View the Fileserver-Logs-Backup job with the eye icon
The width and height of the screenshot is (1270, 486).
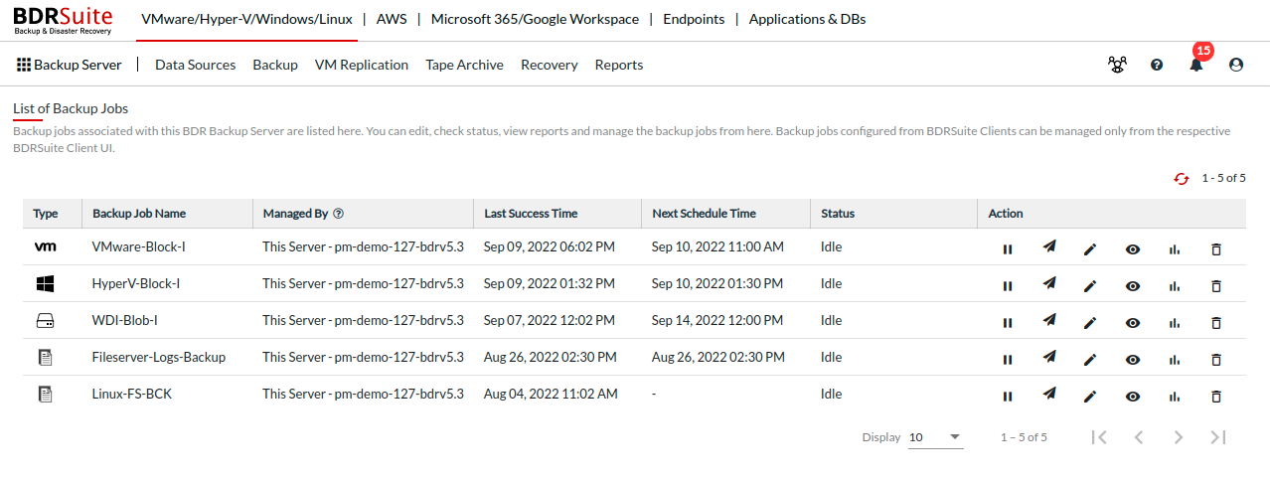click(1132, 360)
